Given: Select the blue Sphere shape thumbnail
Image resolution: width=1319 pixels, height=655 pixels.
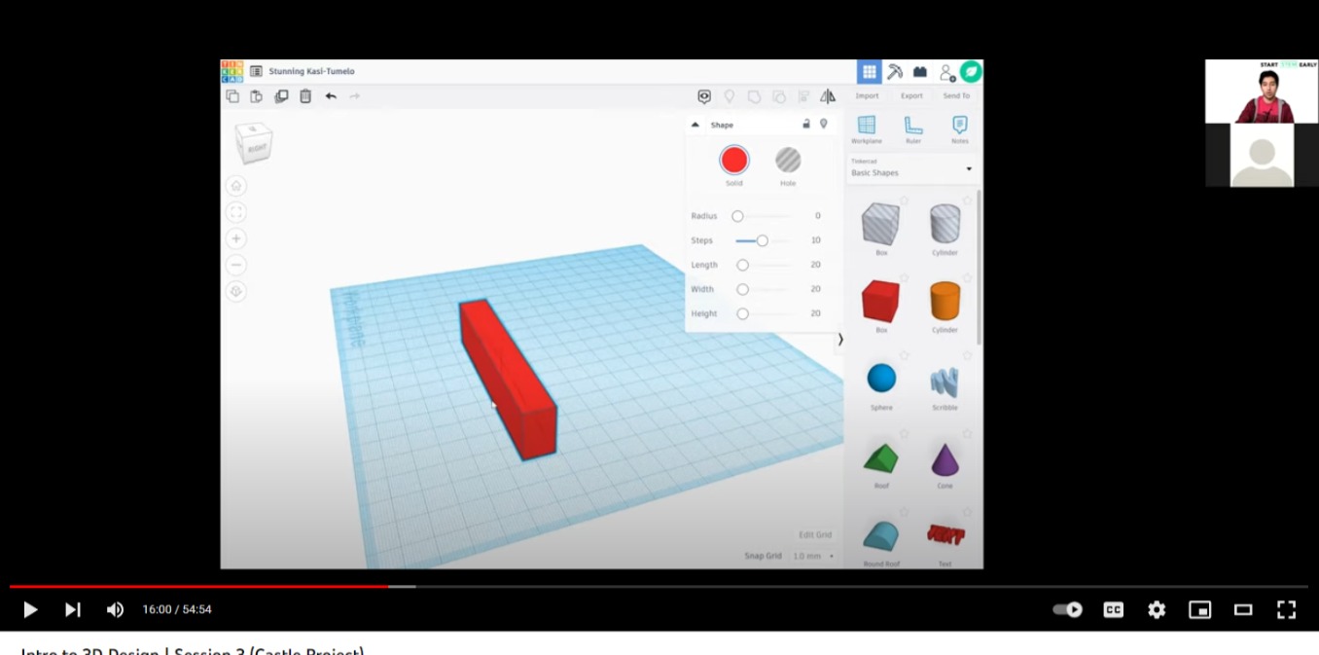Looking at the screenshot, I should [881, 379].
